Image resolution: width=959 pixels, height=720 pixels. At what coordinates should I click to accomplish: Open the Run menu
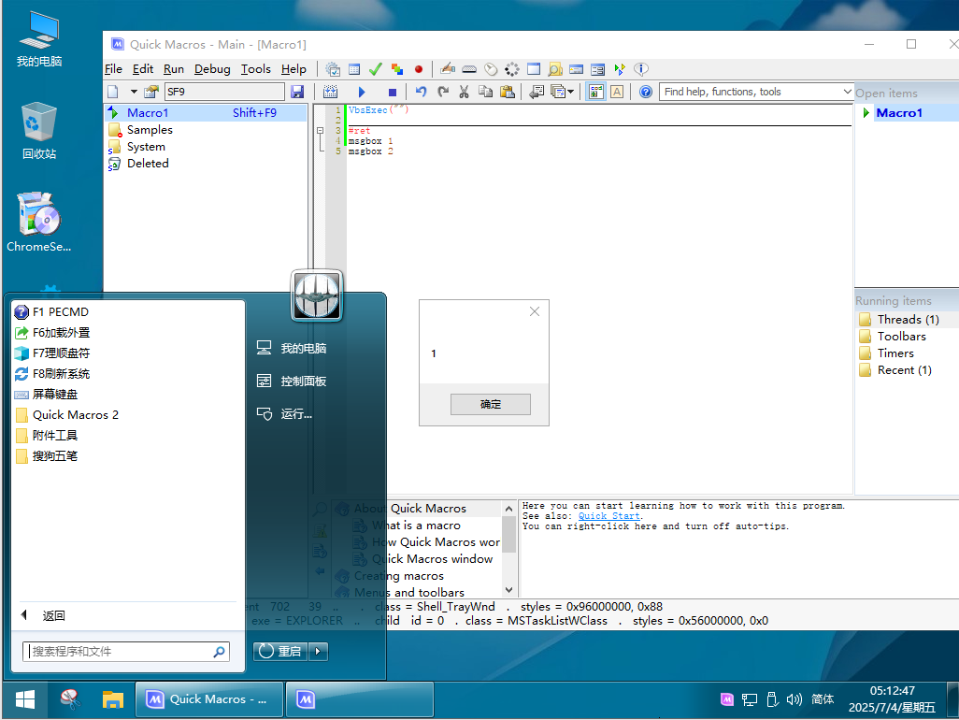point(174,69)
